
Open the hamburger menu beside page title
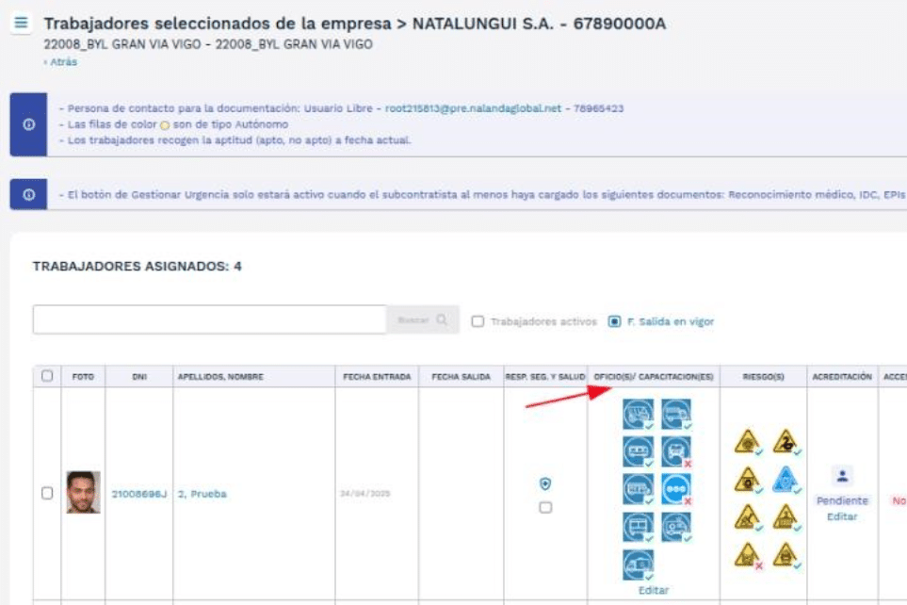[x=22, y=24]
